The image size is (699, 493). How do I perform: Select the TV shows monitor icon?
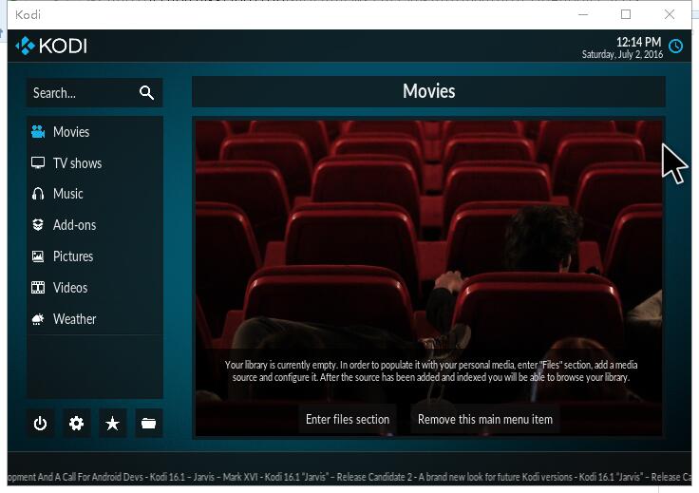38,163
